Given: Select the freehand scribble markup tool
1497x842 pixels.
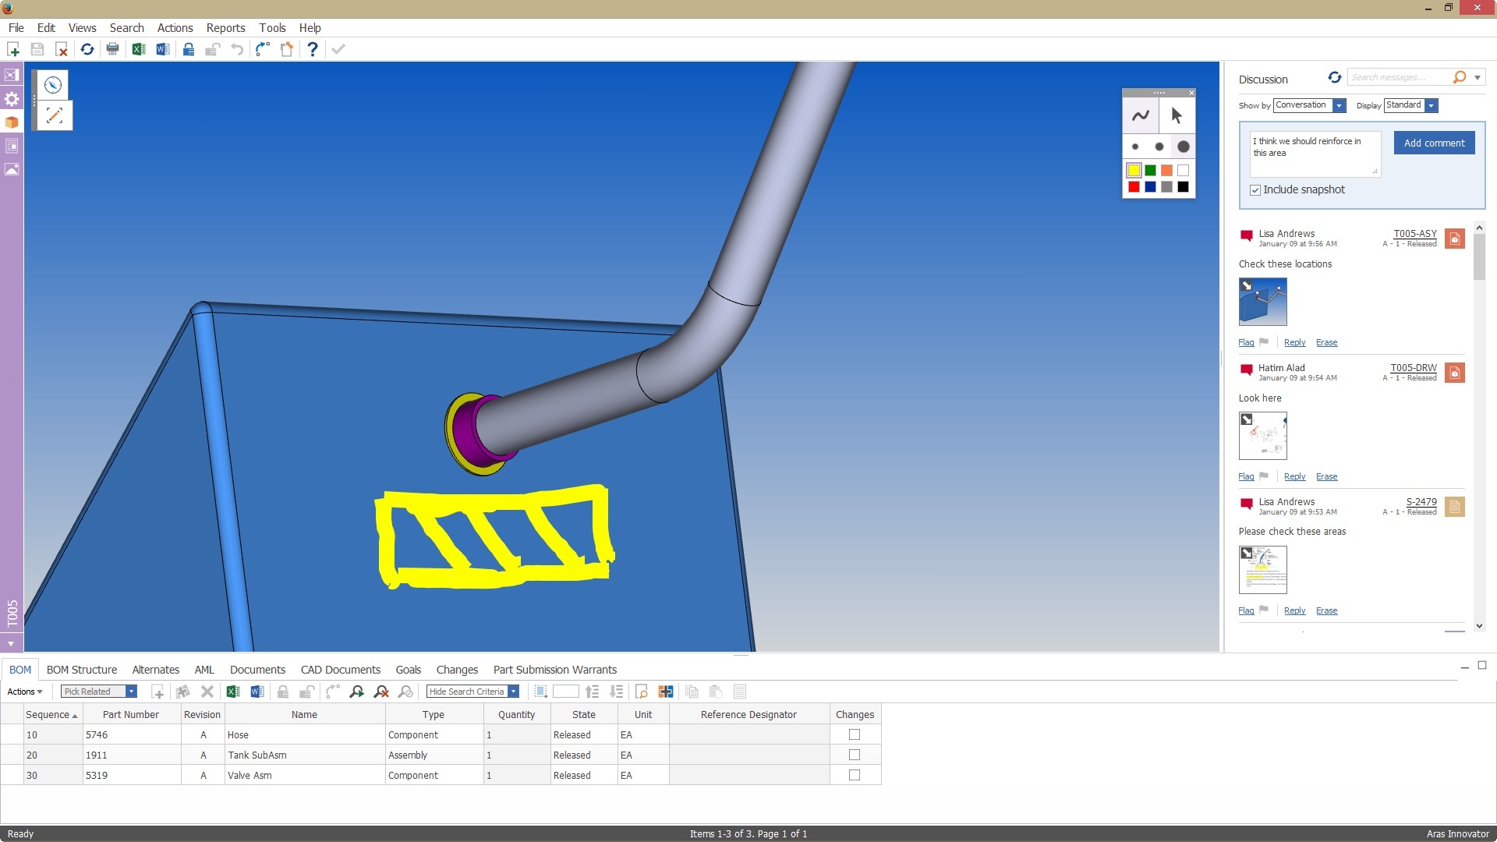Looking at the screenshot, I should point(1140,116).
